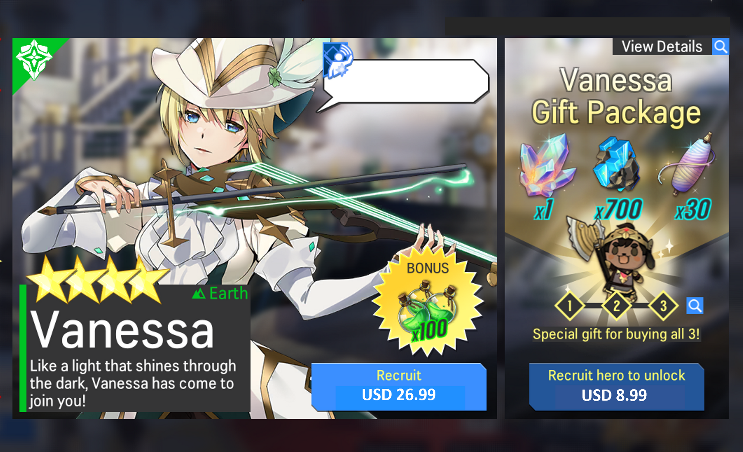Select diamond step marker 1
743x452 pixels.
pyautogui.click(x=570, y=306)
